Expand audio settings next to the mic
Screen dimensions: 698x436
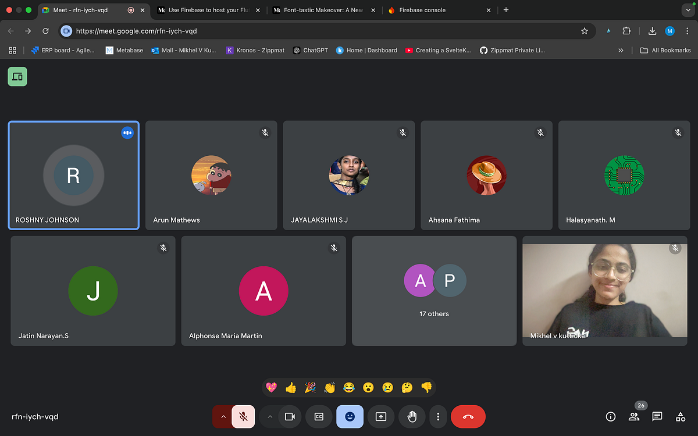click(x=223, y=417)
